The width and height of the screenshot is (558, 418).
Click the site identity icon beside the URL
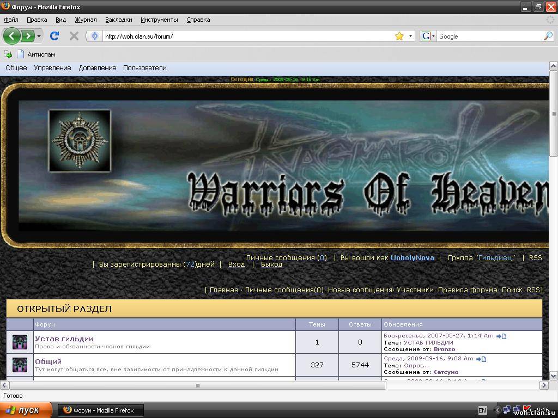tap(95, 36)
